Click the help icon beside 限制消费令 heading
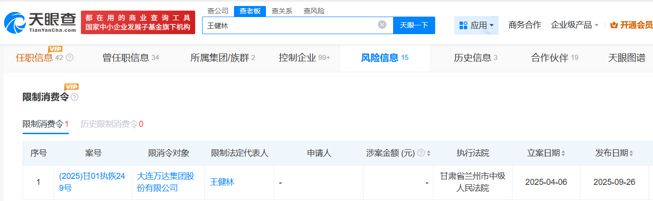 [x=74, y=97]
